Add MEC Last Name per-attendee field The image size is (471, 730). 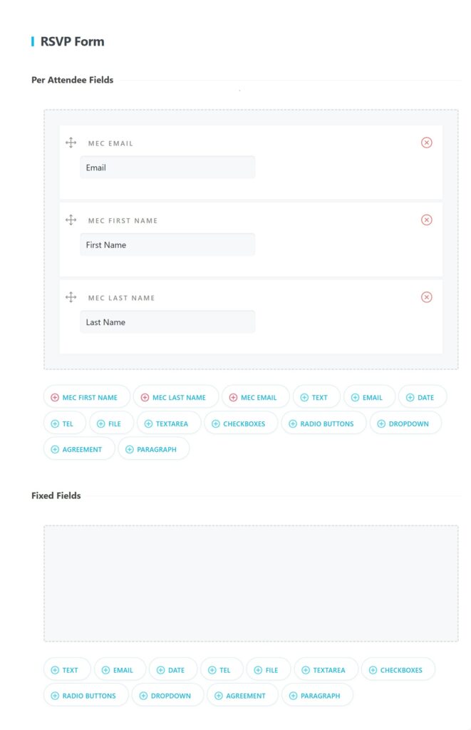click(x=176, y=398)
